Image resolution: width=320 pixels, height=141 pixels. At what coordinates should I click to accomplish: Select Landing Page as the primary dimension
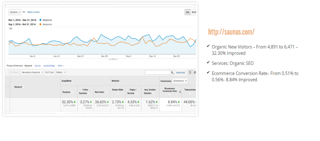click(x=49, y=66)
